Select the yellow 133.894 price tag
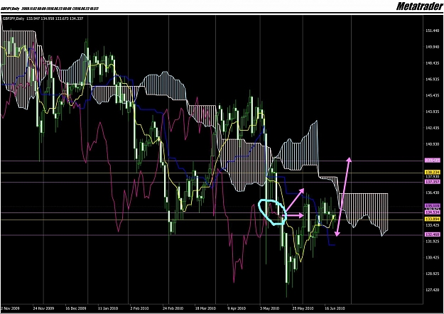Screen dimensions: 444x314 [433, 219]
